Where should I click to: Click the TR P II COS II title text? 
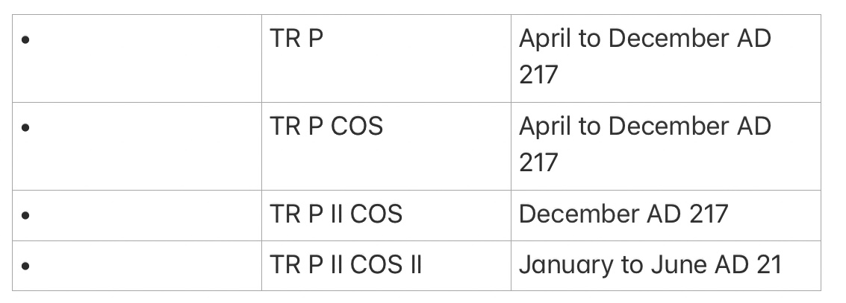click(346, 264)
